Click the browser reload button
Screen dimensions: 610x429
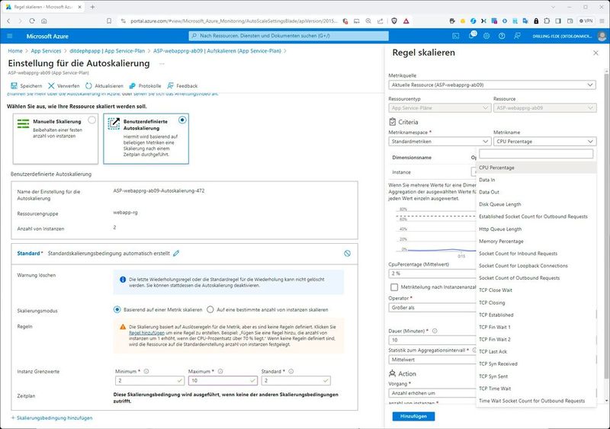click(32, 21)
